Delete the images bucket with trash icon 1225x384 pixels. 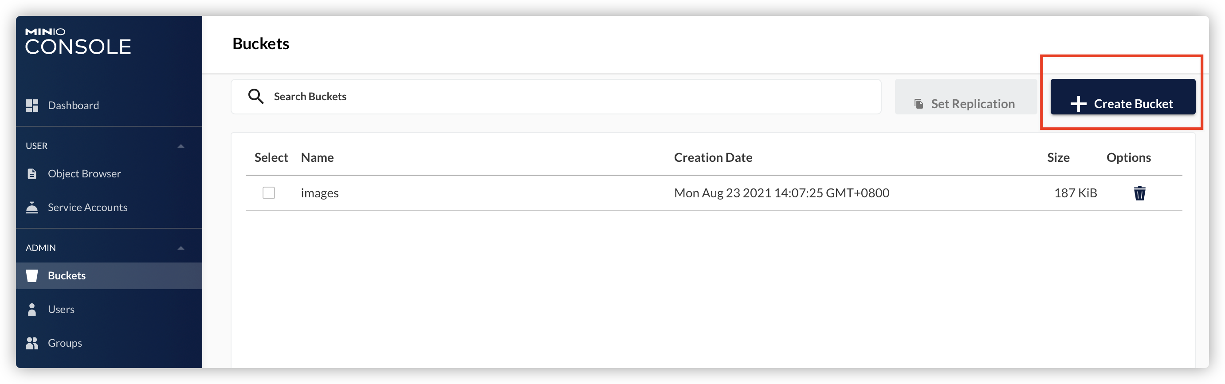click(x=1139, y=193)
